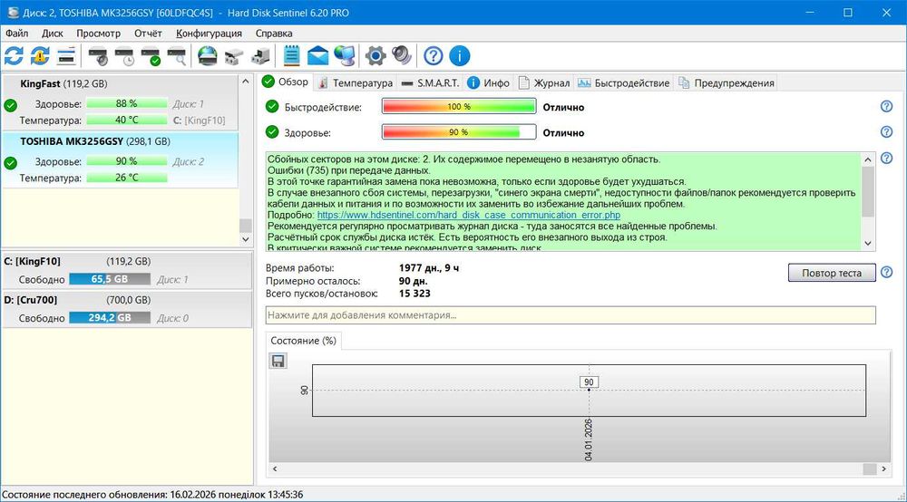Image resolution: width=907 pixels, height=502 pixels.
Task: Click the computer with disk toolbar icon
Action: 260,56
